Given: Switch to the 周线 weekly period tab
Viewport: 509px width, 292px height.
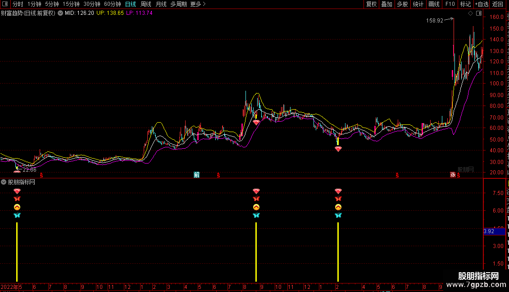Looking at the screenshot, I should (146, 4).
